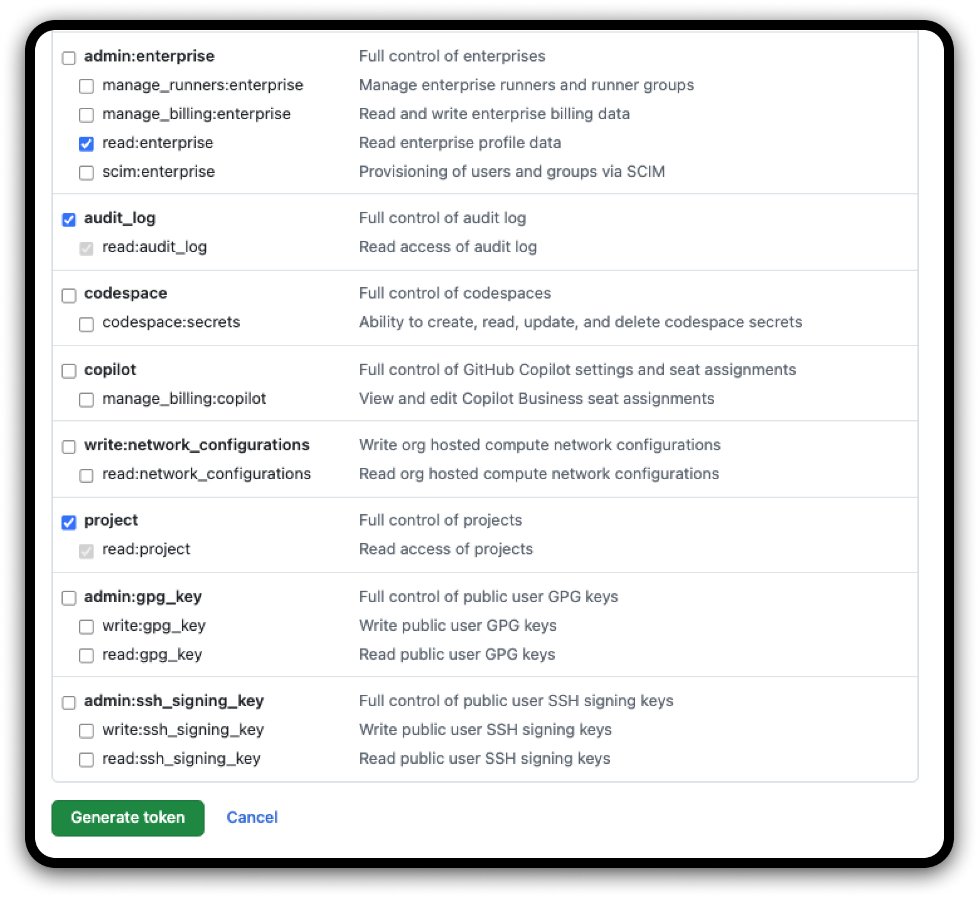Enable read:network_configurations scope
This screenshot has height=898, width=979.
pos(87,475)
